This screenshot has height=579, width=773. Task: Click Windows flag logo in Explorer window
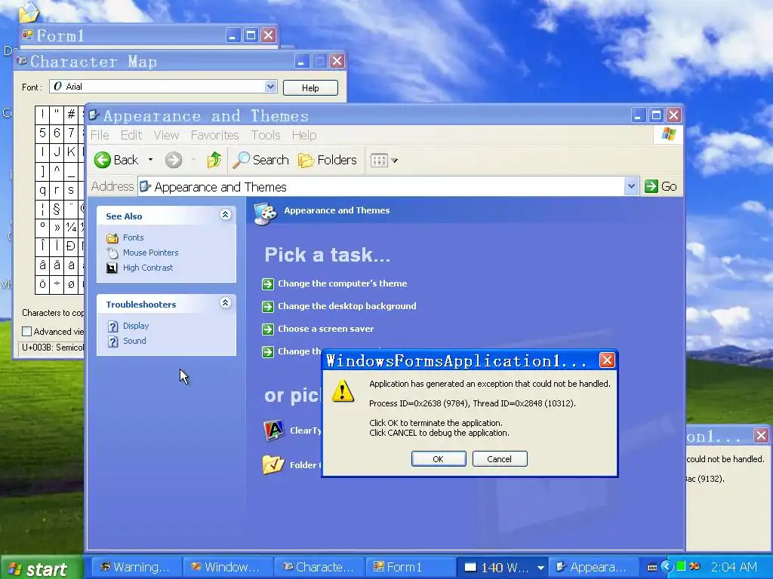669,134
